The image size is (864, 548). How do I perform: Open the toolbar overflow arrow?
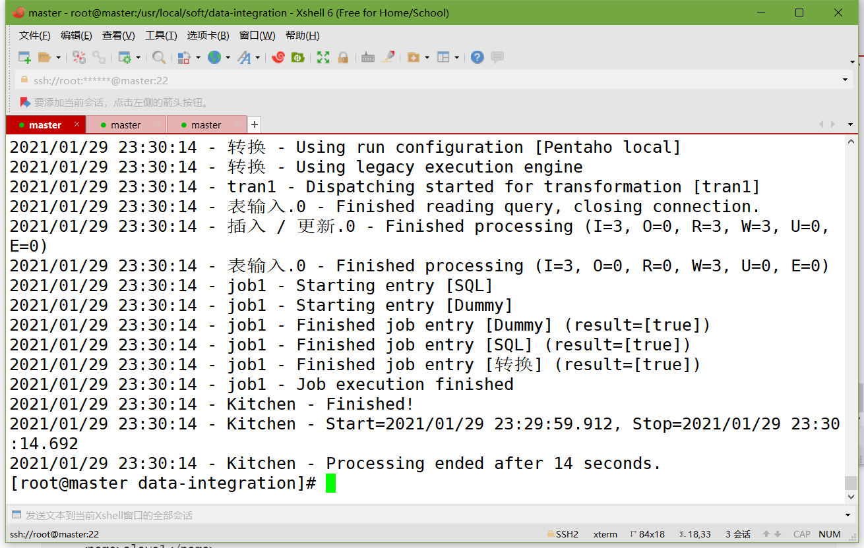[853, 61]
